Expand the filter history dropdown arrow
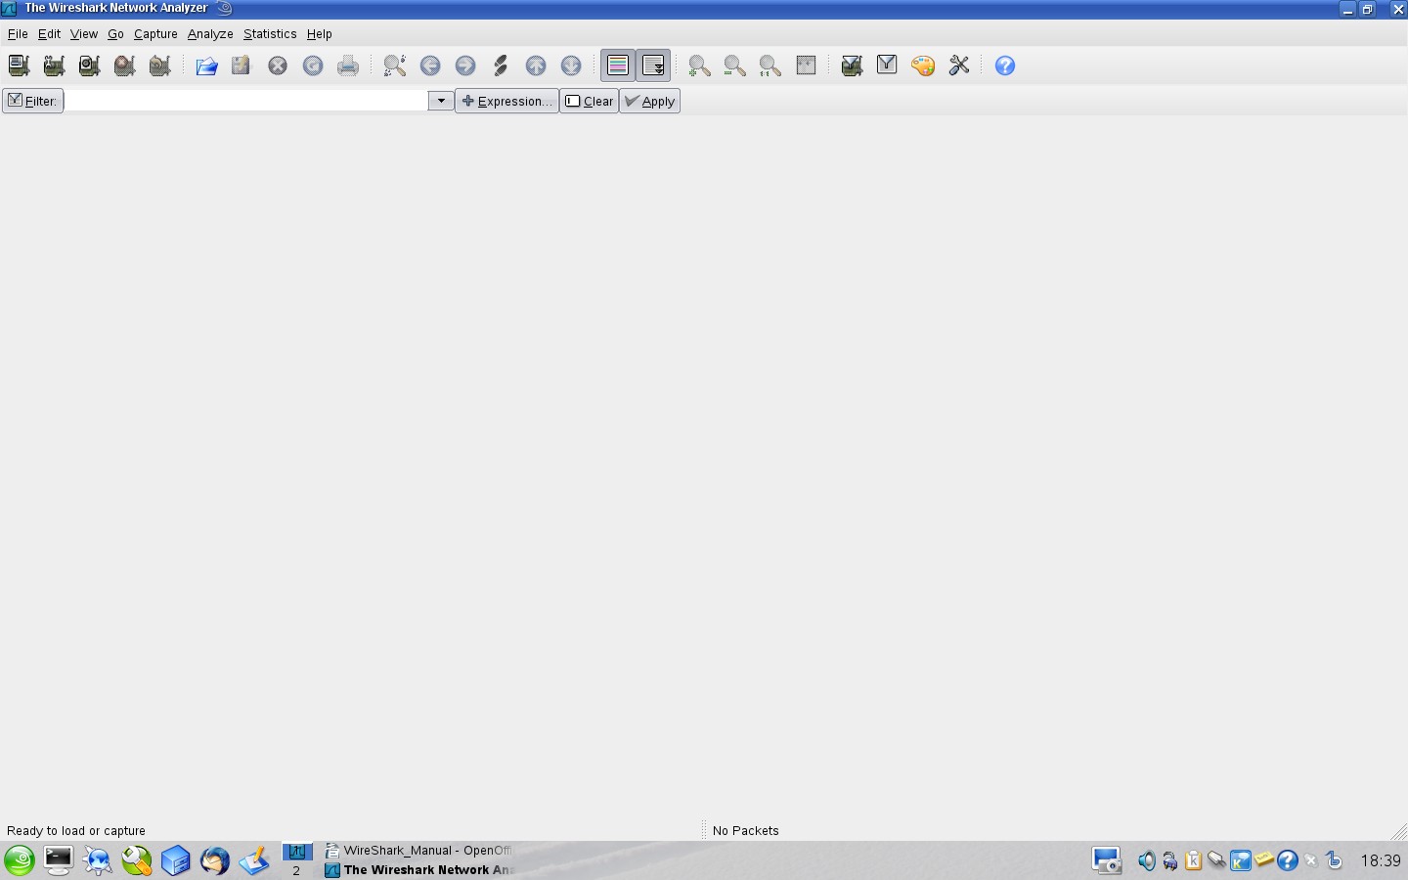Viewport: 1408px width, 880px height. (441, 101)
